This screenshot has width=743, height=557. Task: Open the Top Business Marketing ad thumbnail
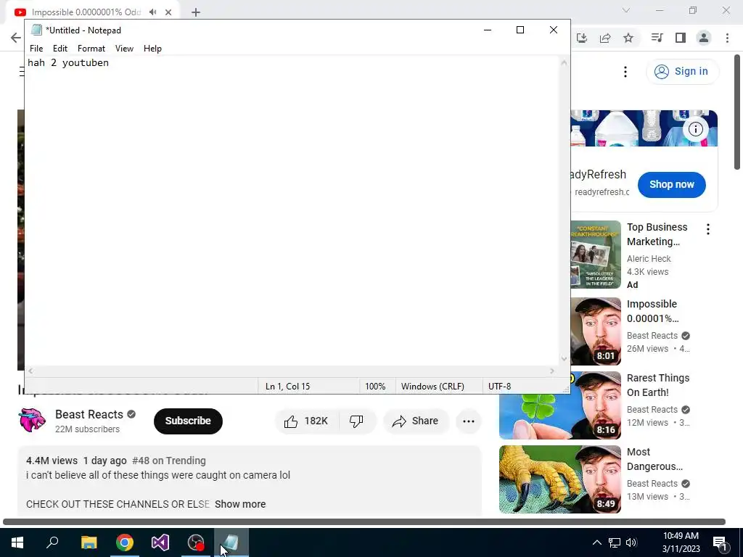coord(596,255)
